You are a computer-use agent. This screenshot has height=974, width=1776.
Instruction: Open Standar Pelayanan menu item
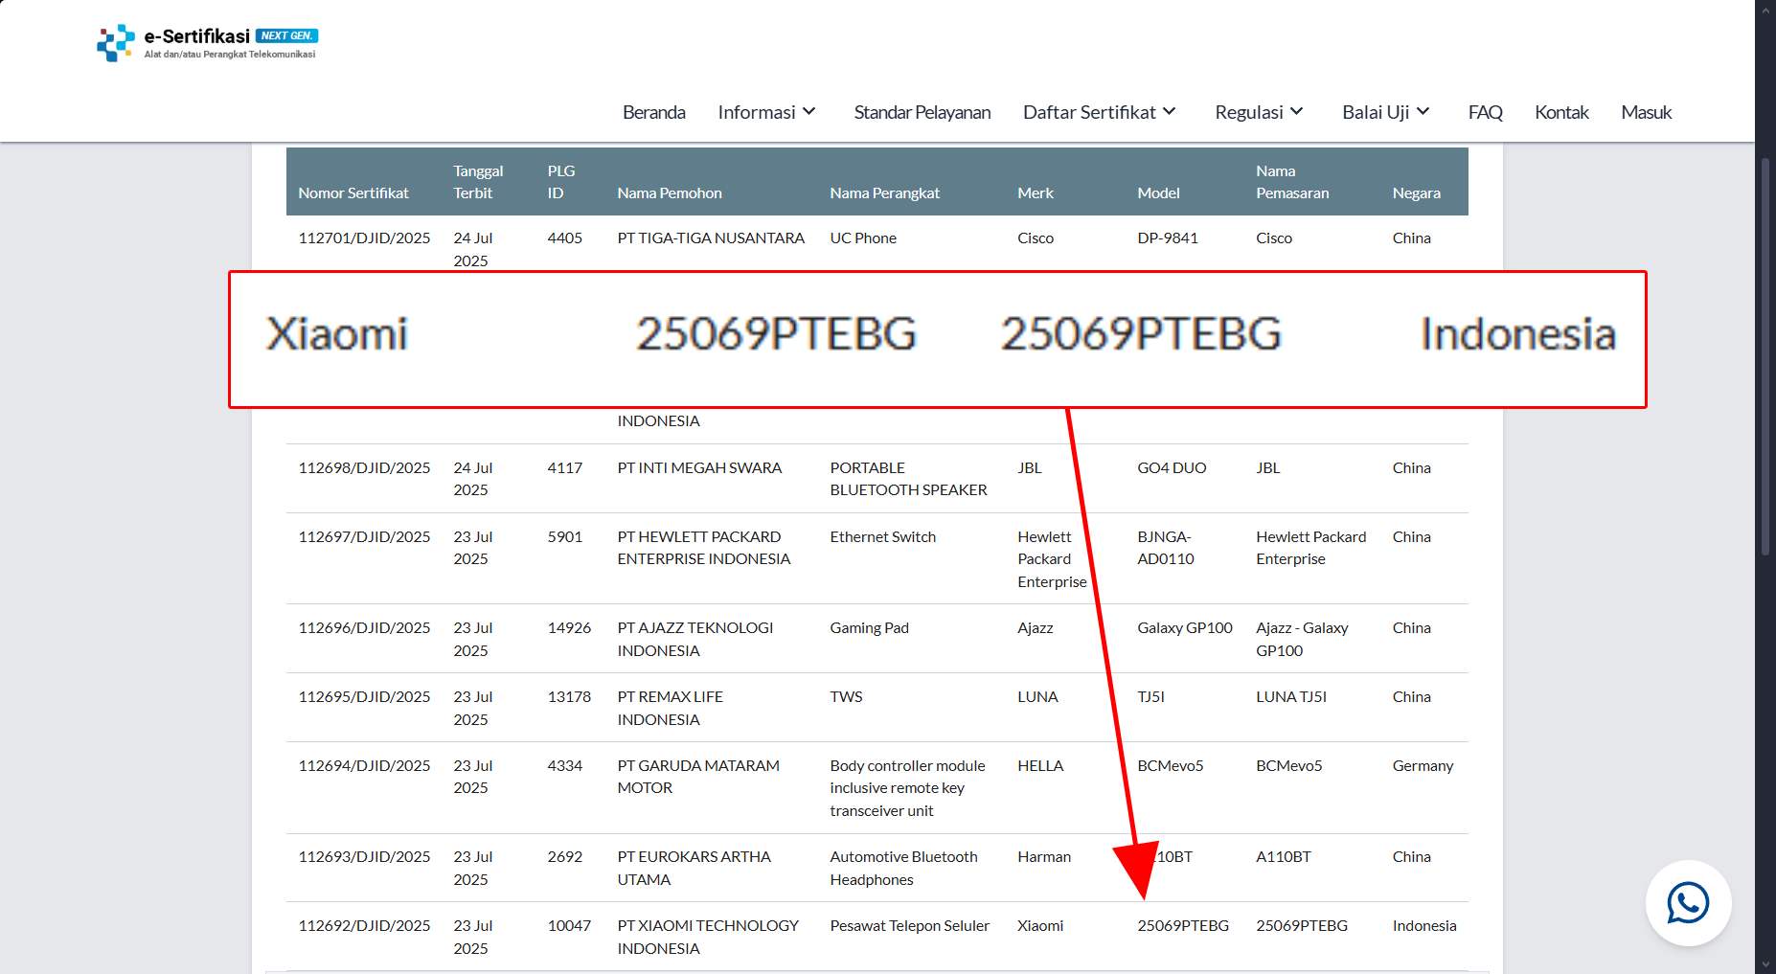pos(922,112)
